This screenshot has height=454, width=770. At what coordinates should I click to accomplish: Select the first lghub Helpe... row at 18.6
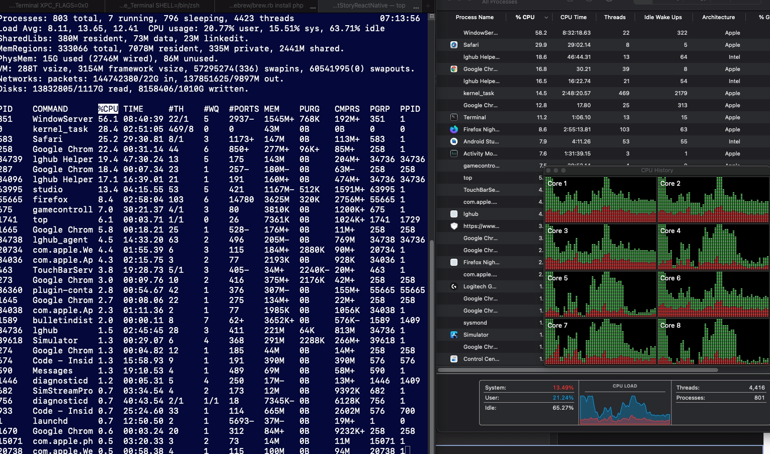click(603, 57)
